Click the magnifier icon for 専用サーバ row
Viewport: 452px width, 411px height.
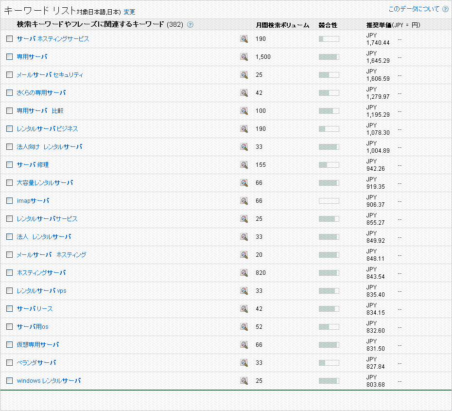pos(244,57)
